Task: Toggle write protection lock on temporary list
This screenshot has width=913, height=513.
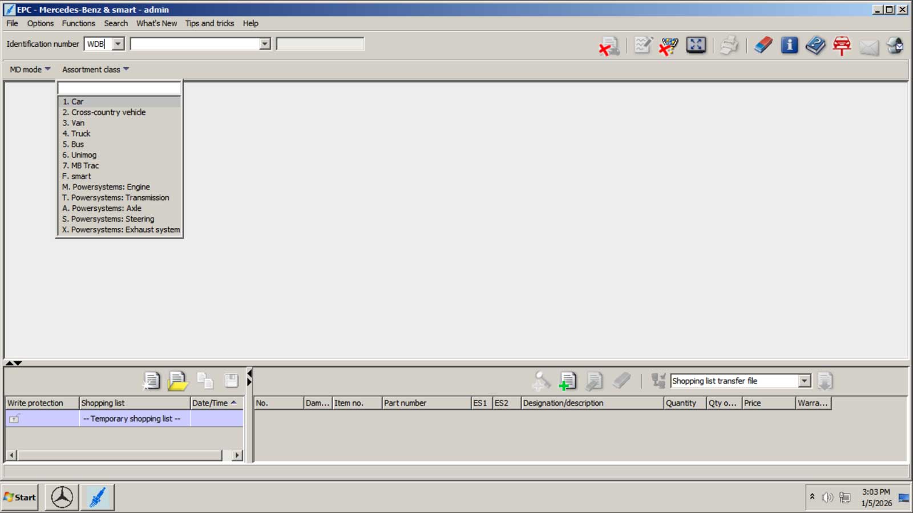Action: [14, 419]
